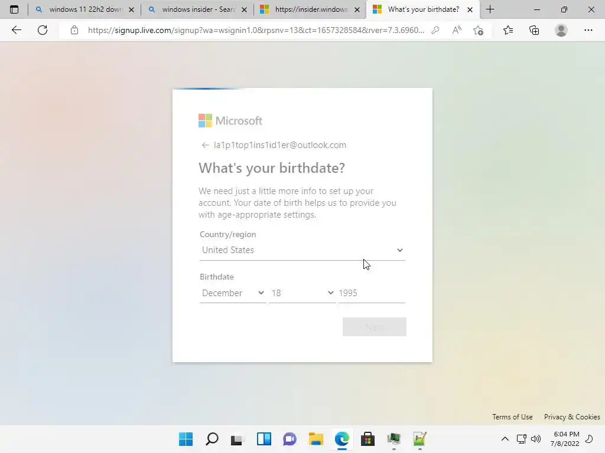Viewport: 605px width, 453px height.
Task: Show hidden system tray icons
Action: (505, 439)
